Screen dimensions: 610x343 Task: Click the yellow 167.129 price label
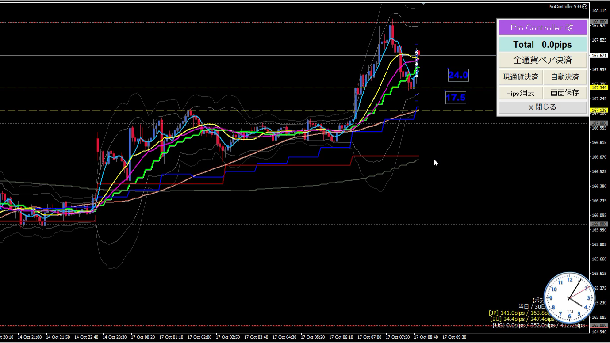click(599, 110)
